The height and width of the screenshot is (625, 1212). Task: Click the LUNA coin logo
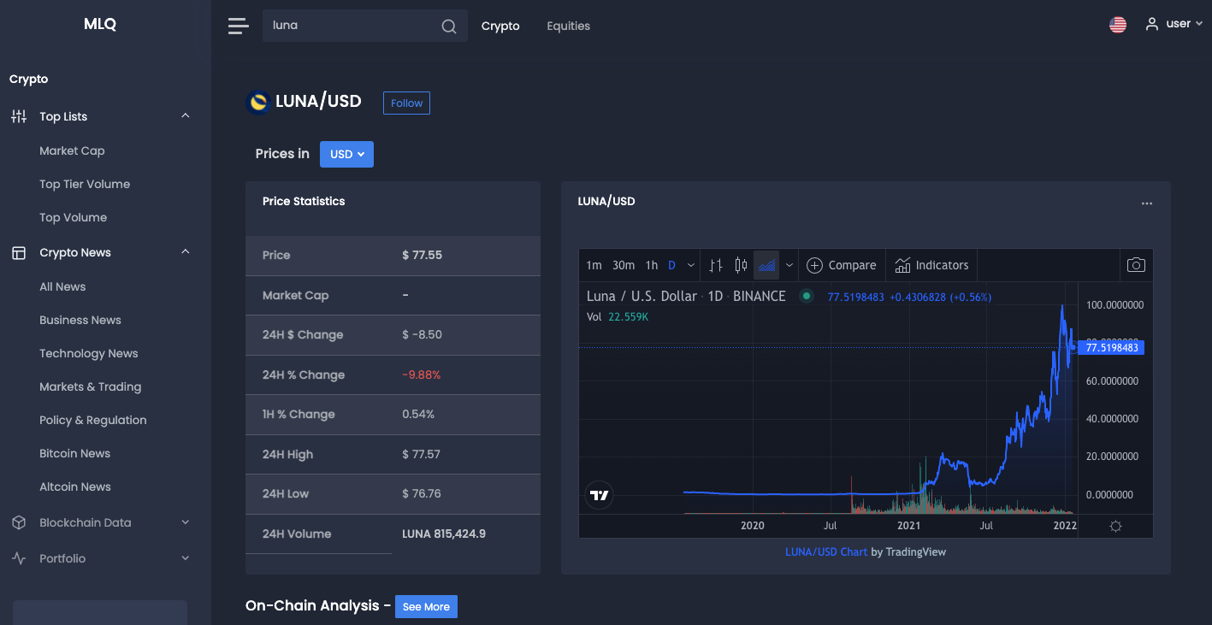[x=257, y=102]
